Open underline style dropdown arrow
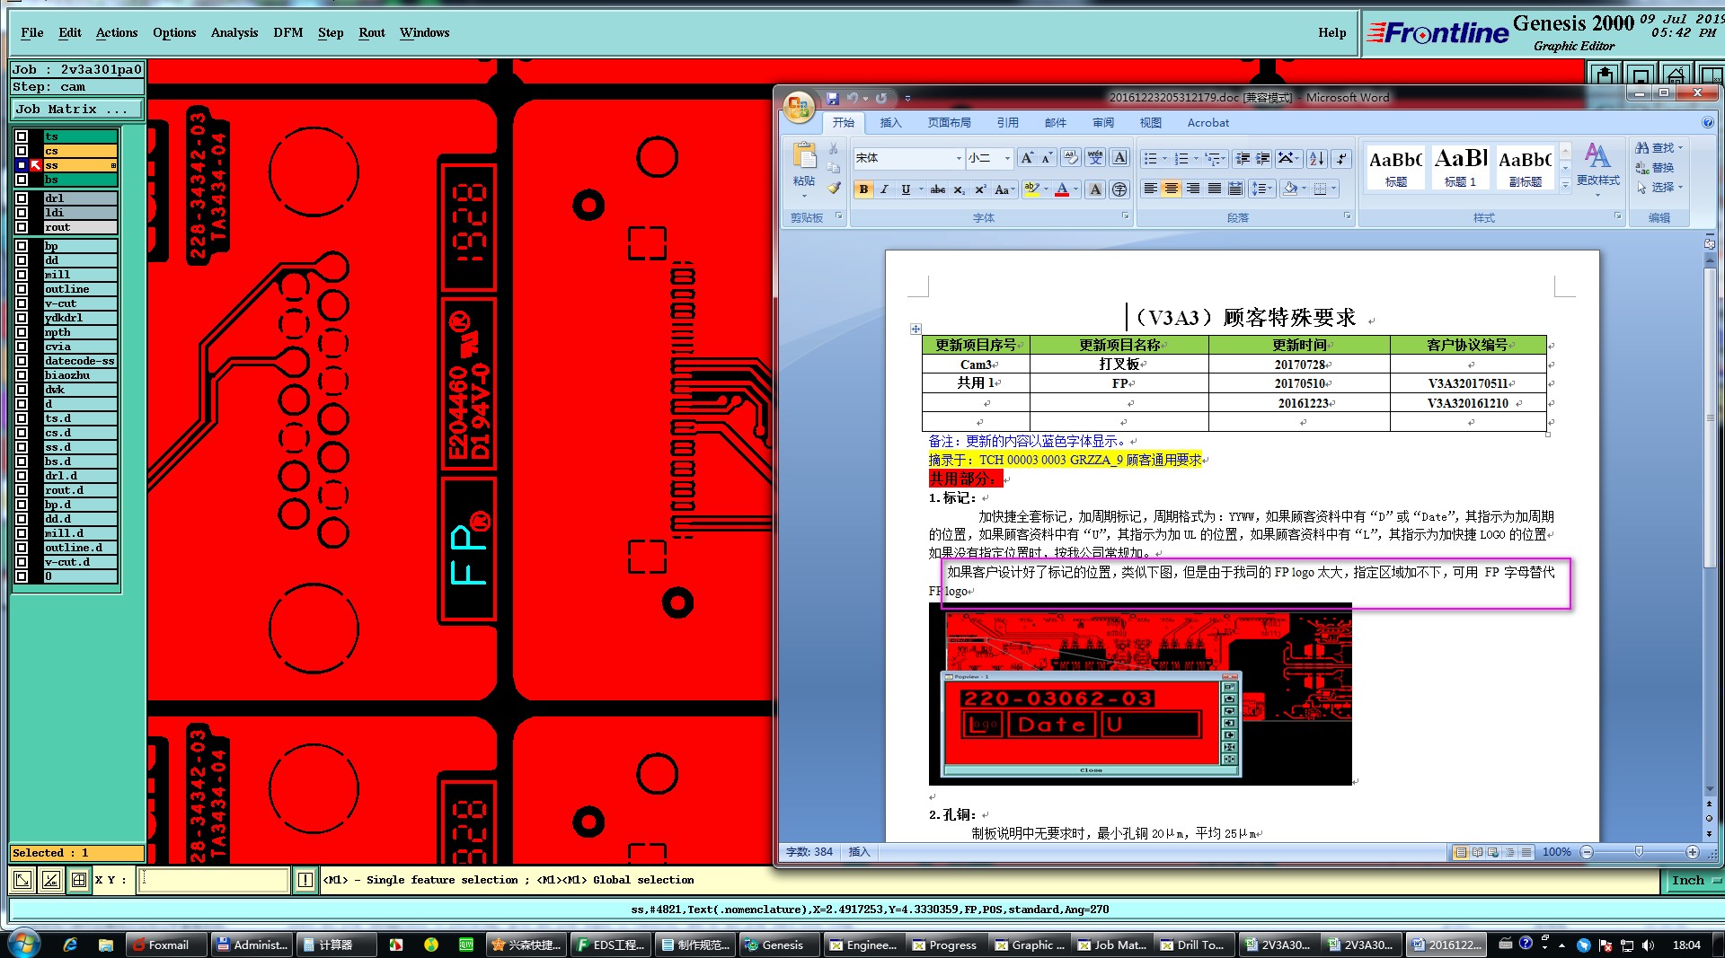Viewport: 1725px width, 958px height. [x=921, y=189]
